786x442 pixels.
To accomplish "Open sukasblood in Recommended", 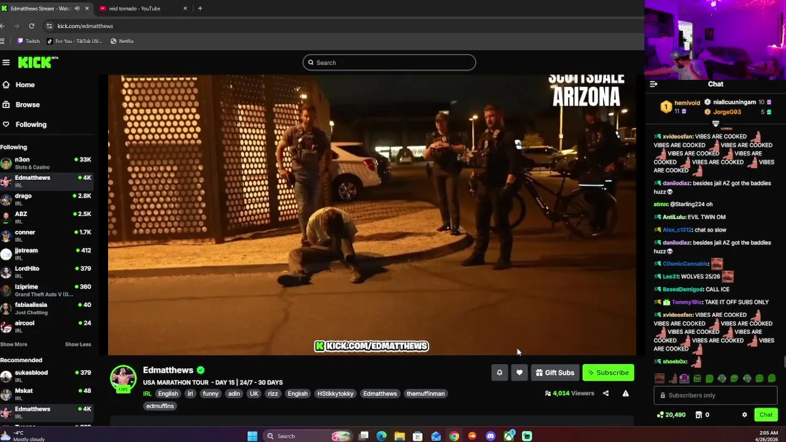I will tap(47, 376).
